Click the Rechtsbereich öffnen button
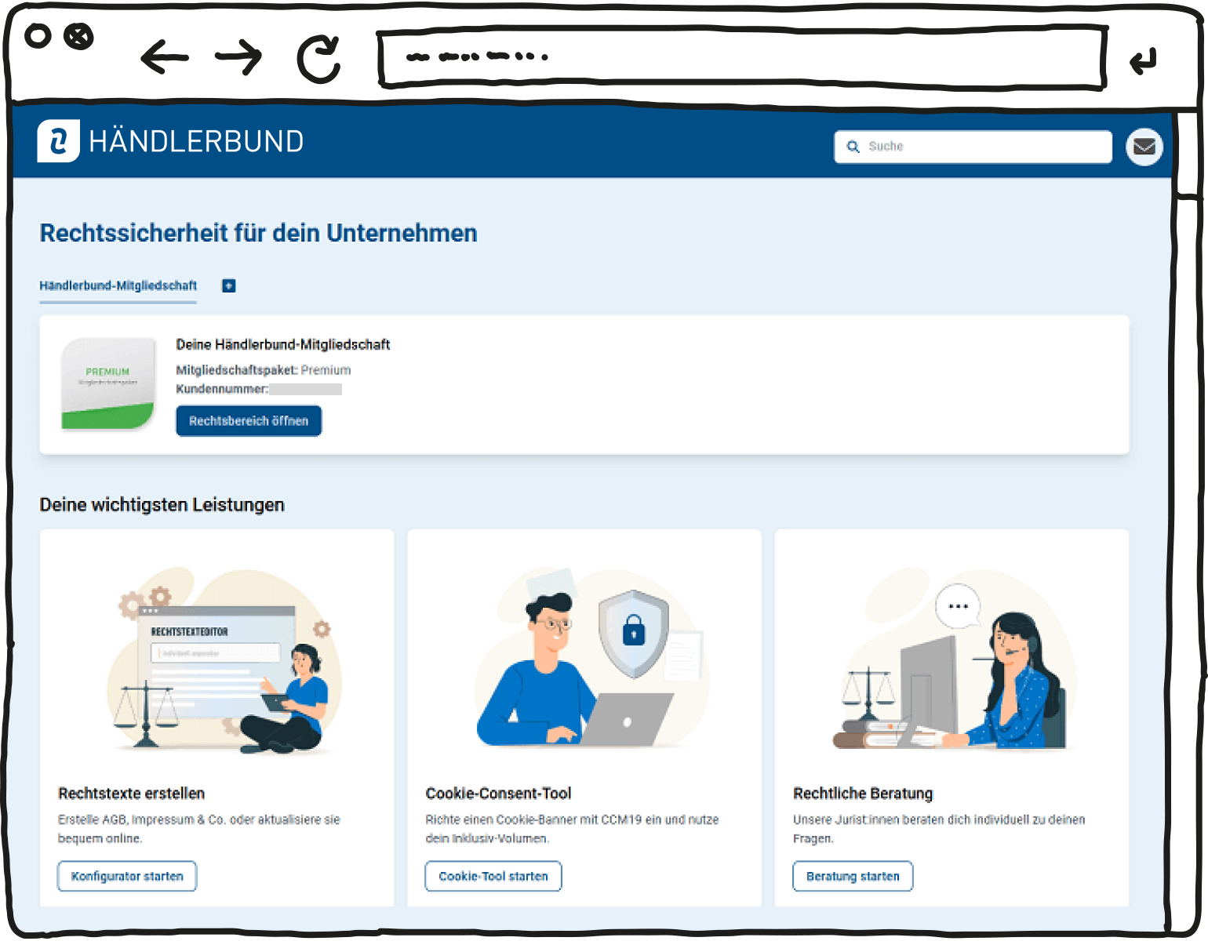 click(249, 421)
